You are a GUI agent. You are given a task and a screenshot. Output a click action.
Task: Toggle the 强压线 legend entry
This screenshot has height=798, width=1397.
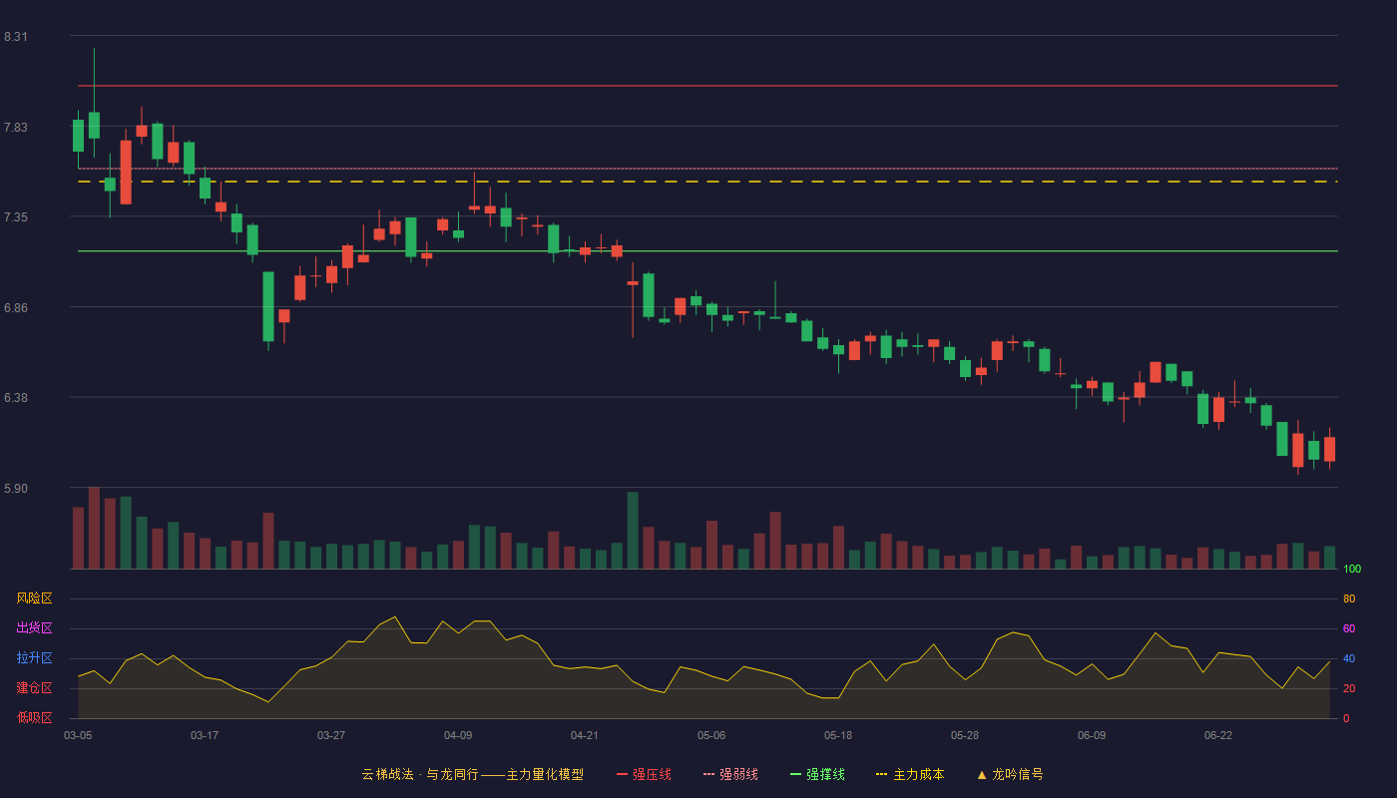coord(644,774)
